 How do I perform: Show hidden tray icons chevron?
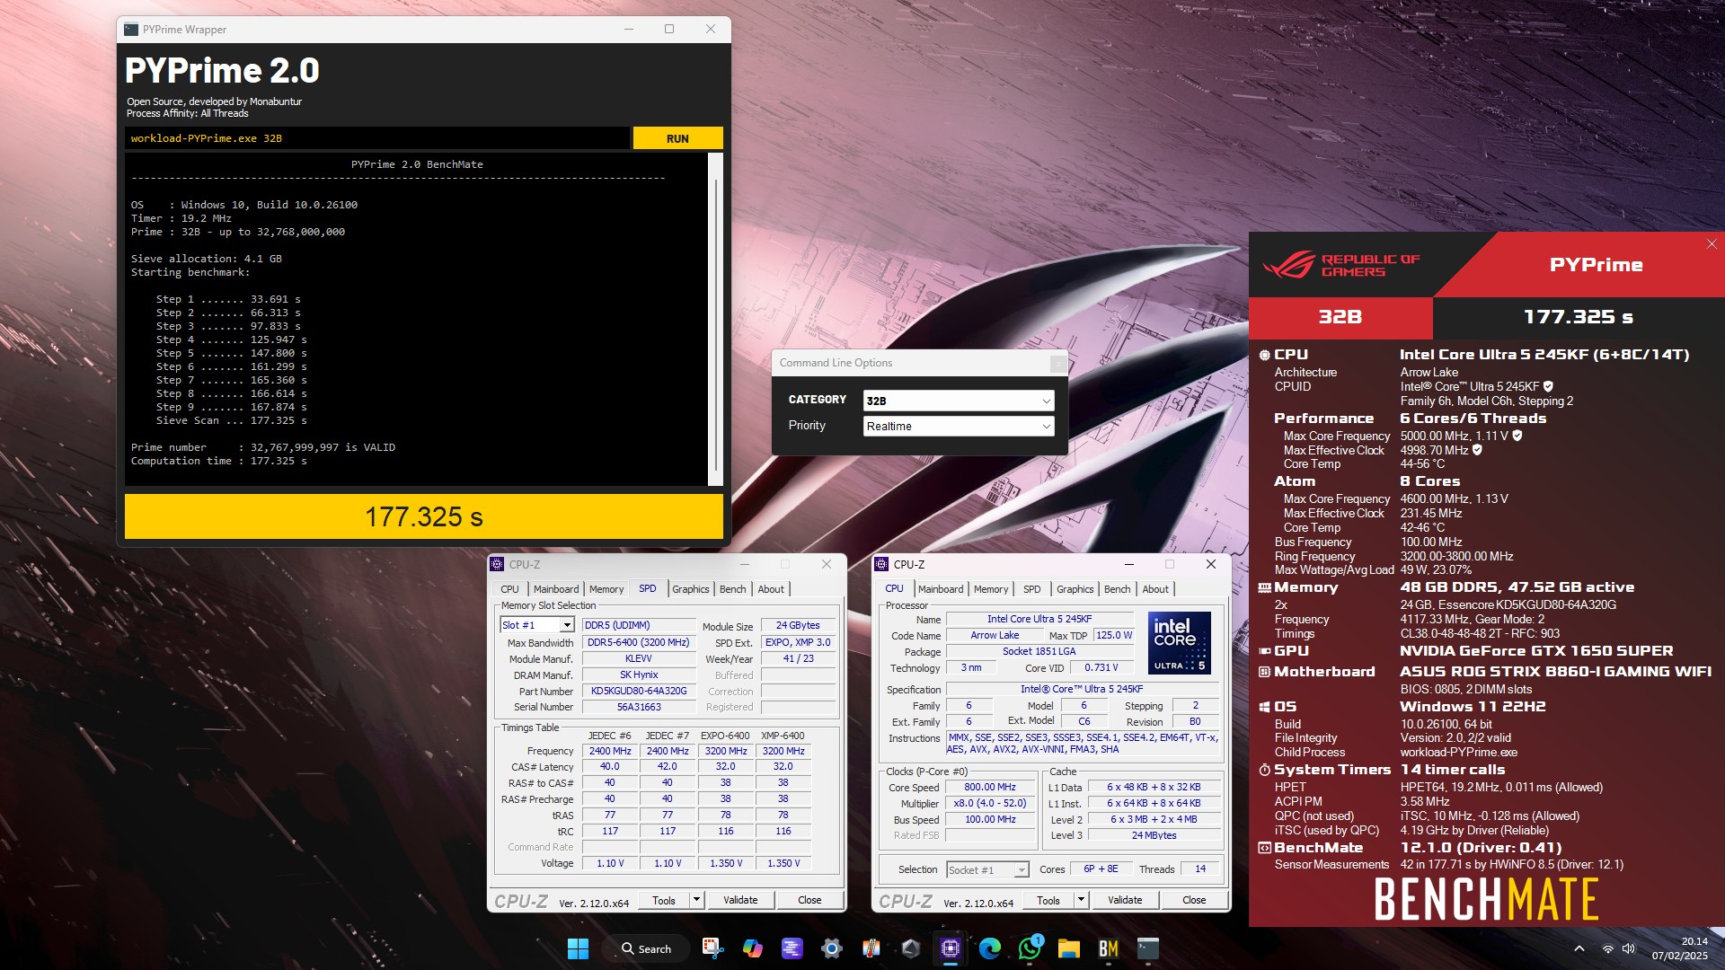tap(1579, 948)
